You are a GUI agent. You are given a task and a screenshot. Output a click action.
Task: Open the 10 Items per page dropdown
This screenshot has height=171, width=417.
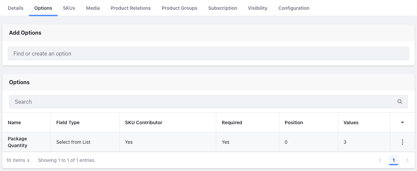pyautogui.click(x=18, y=160)
